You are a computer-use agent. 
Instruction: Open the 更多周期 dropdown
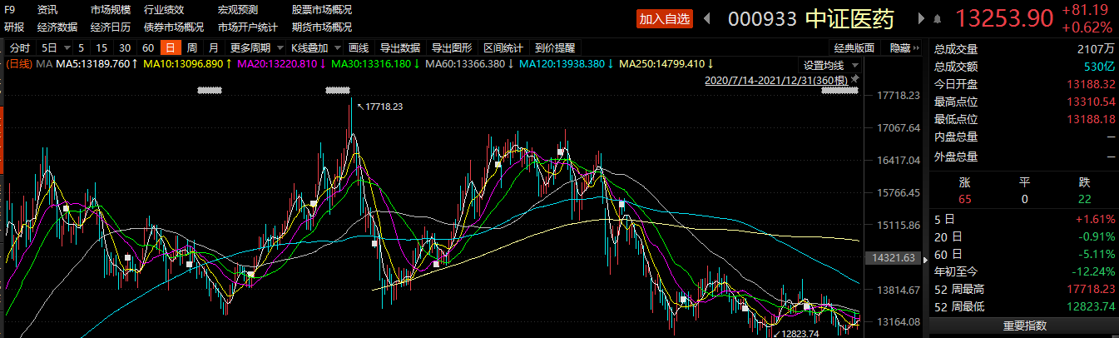coord(256,47)
